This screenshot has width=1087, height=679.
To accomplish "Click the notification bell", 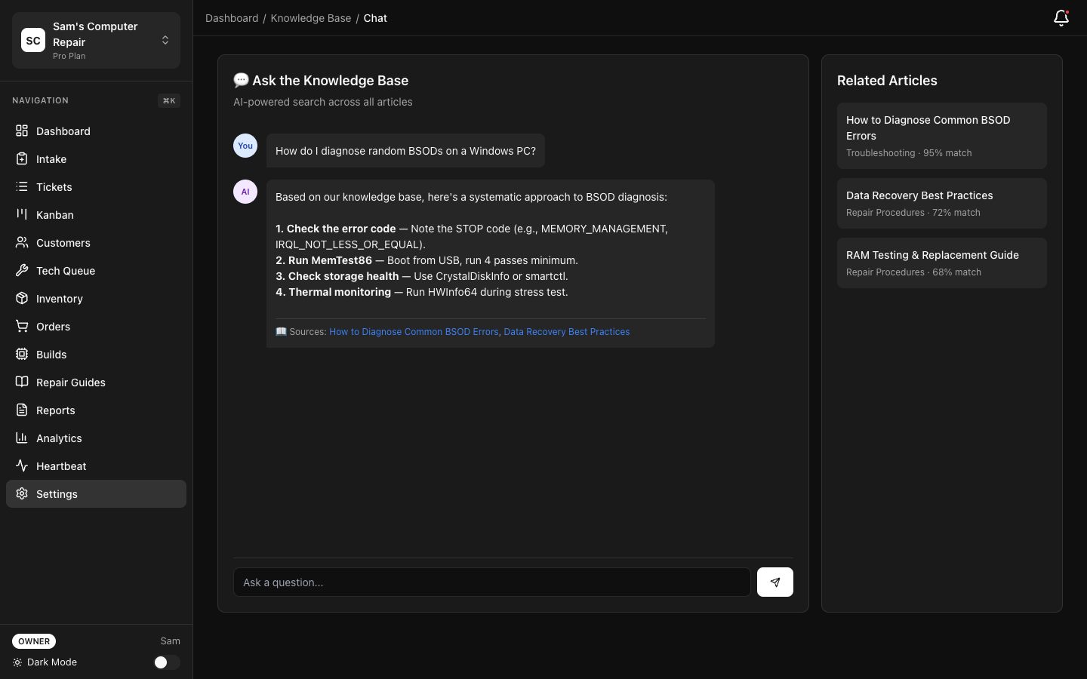I will click(1061, 18).
